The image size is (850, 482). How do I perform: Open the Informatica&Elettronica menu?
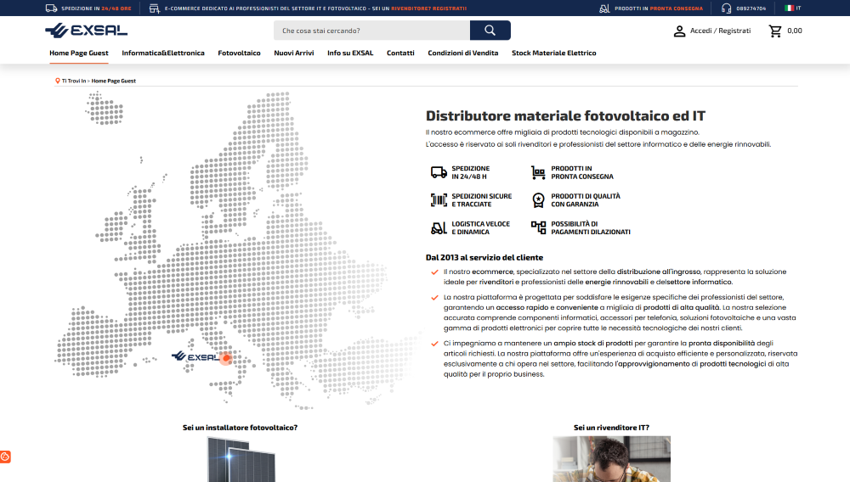pyautogui.click(x=163, y=53)
